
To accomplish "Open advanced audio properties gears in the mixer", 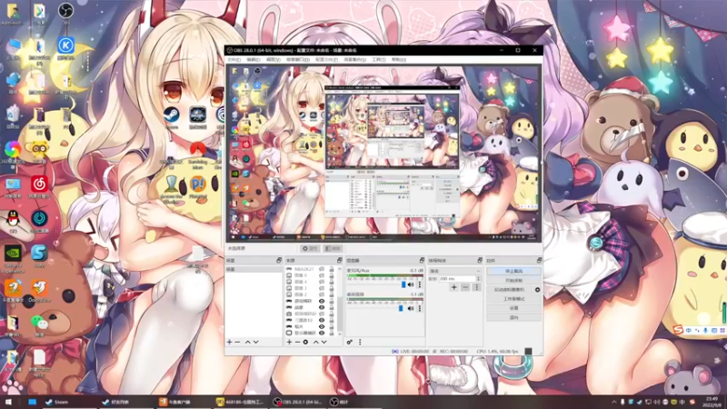I will coord(350,342).
